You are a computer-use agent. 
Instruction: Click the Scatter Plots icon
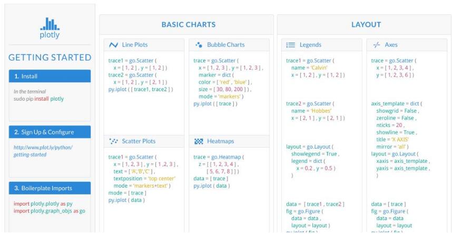coord(113,141)
